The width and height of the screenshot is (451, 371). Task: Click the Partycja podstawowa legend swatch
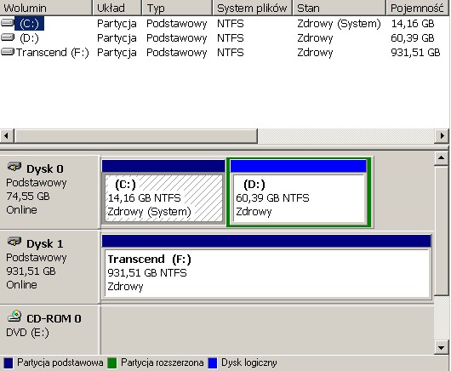click(x=9, y=363)
